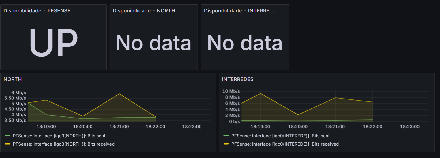The image size is (440, 158).
Task: Open the Disponibilidade - PFSENSE panel title menu
Action: (x=37, y=11)
